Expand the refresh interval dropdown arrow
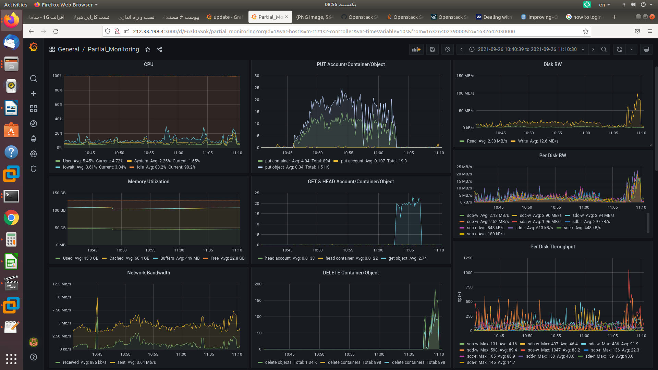 [x=632, y=49]
